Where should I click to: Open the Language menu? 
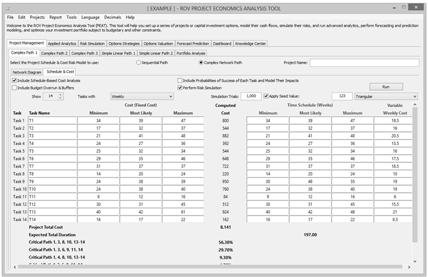click(x=90, y=17)
